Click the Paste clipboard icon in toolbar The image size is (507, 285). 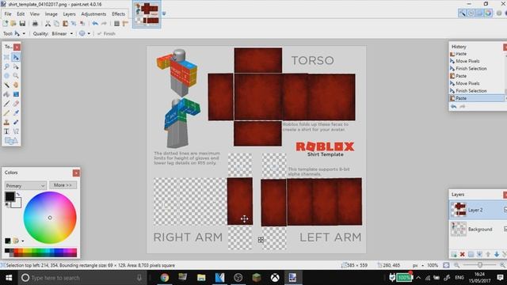[65, 24]
